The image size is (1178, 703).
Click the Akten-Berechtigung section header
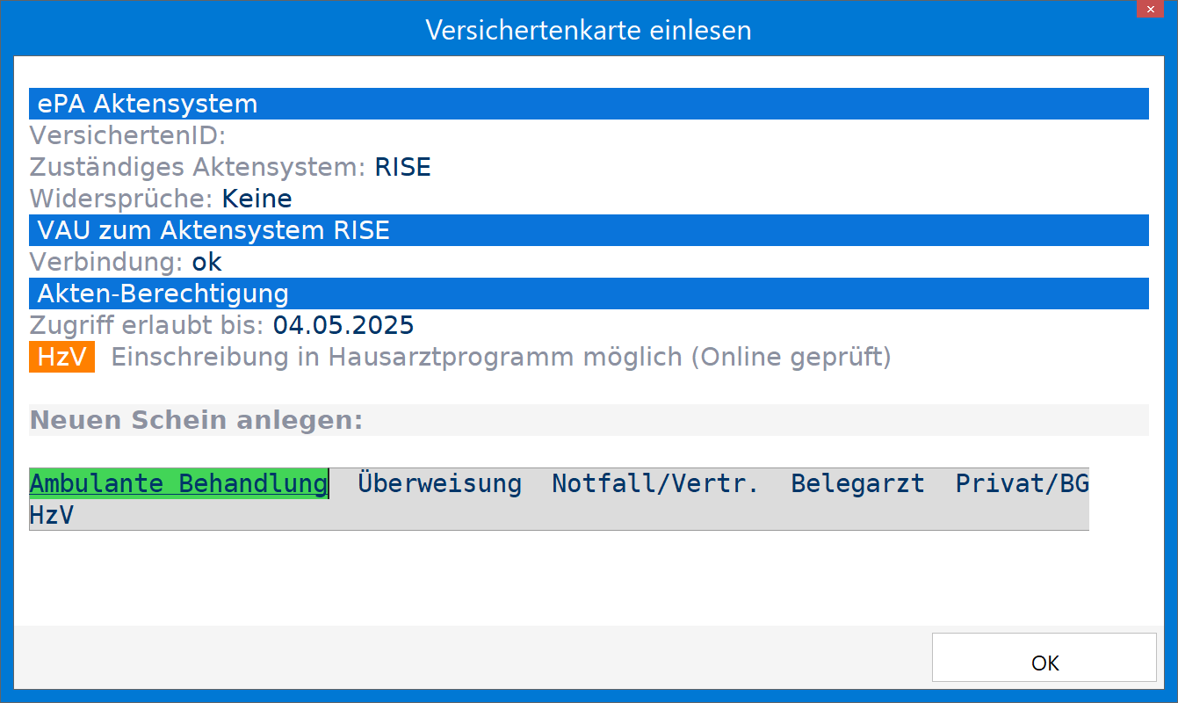pos(589,294)
